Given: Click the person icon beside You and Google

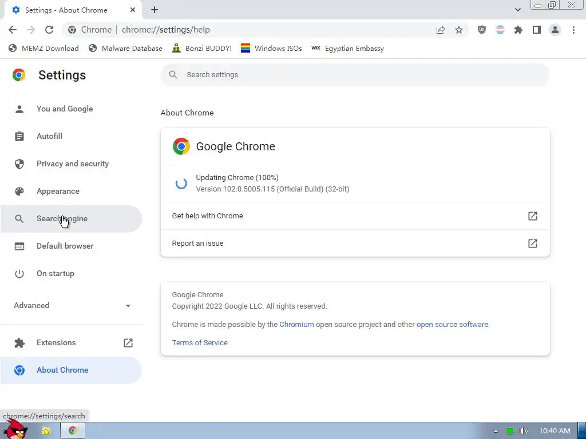Looking at the screenshot, I should 19,109.
